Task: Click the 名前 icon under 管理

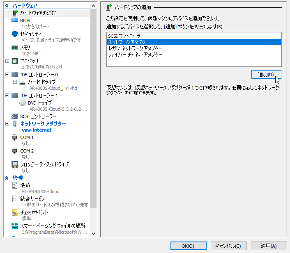Action: pyautogui.click(x=15, y=185)
